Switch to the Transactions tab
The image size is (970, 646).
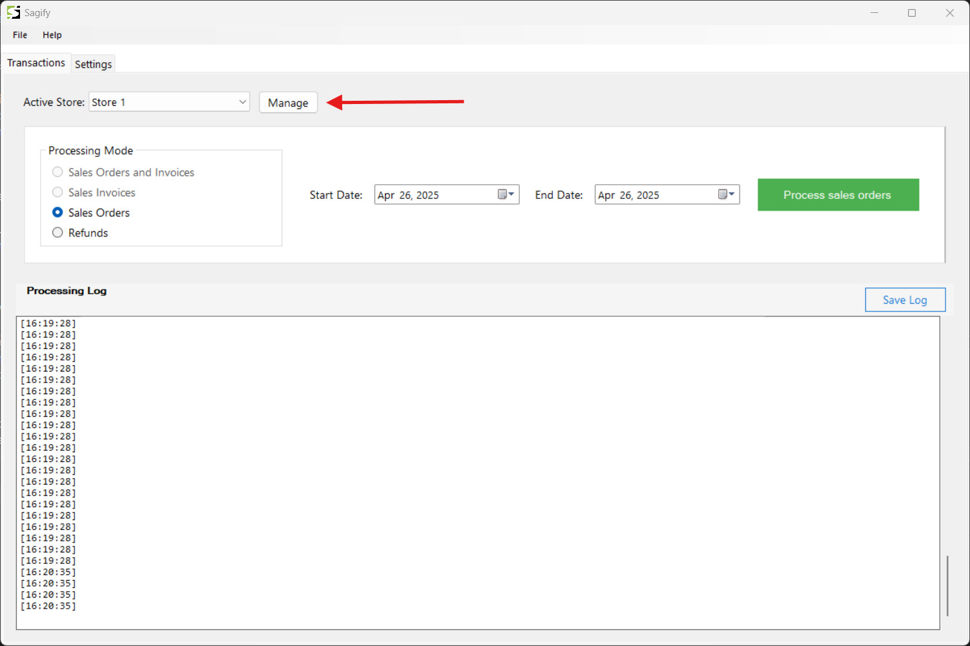click(x=36, y=63)
